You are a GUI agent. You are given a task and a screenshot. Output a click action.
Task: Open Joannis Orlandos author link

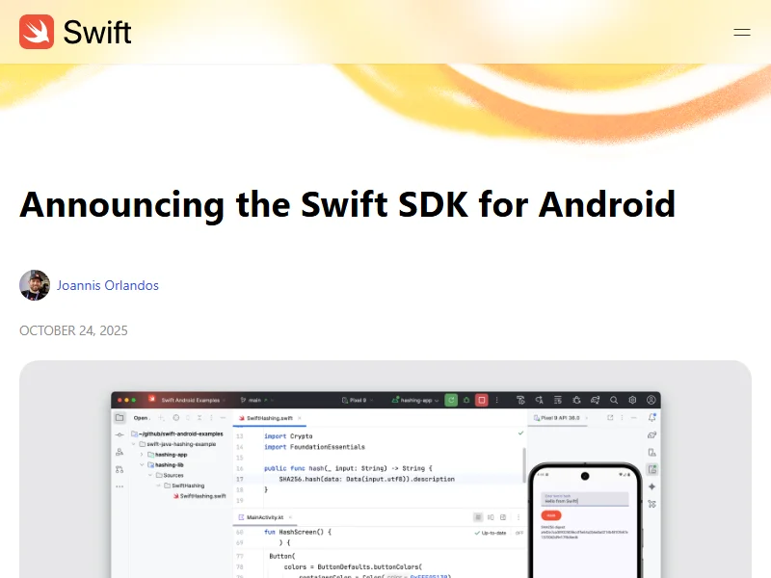[x=107, y=285]
